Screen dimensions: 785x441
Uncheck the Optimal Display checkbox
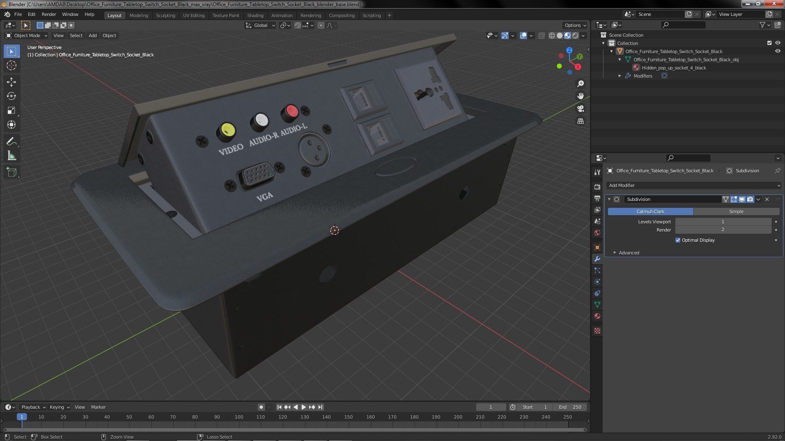[x=678, y=240]
